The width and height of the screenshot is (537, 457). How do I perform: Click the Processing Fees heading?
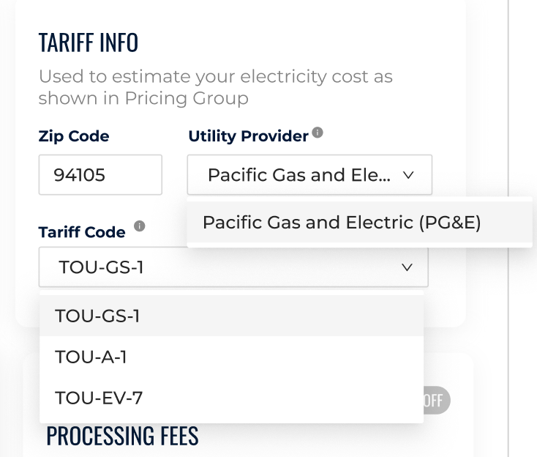coord(122,436)
